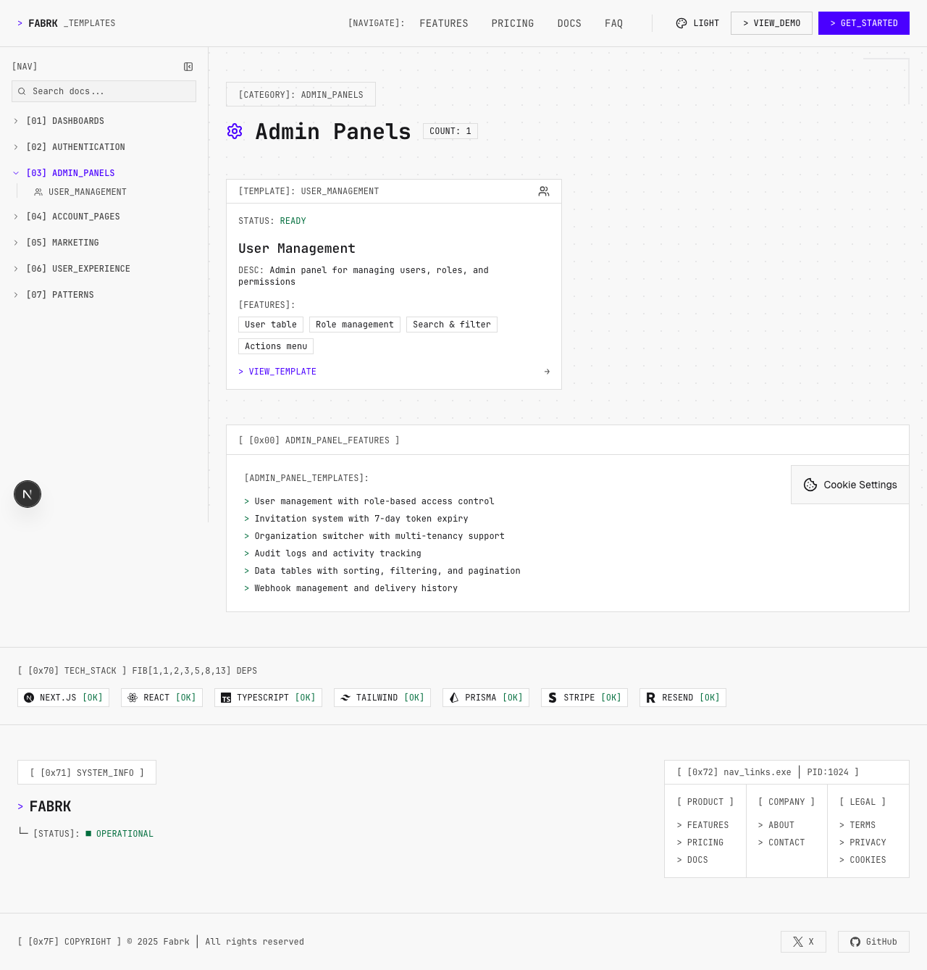Click the cookie icon in Cookie Settings

pyautogui.click(x=810, y=485)
